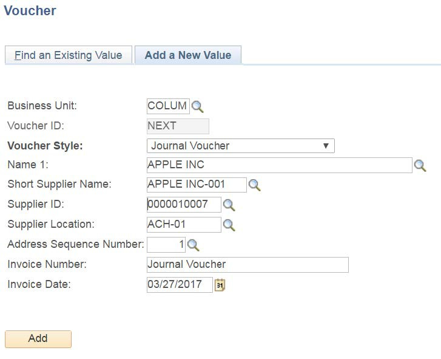Screen dimensions: 441x359
Task: Click the Invoice Number text field
Action: point(247,265)
